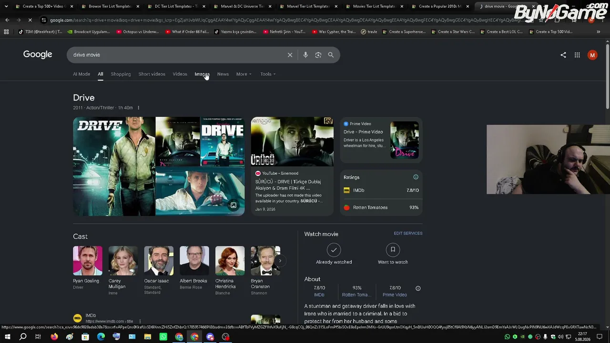The image size is (610, 343).
Task: Open the Rotten Tomatoes 93% rating row
Action: pyautogui.click(x=381, y=207)
